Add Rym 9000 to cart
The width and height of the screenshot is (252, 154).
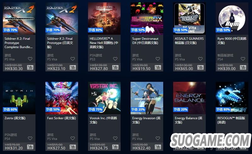tap(243, 67)
